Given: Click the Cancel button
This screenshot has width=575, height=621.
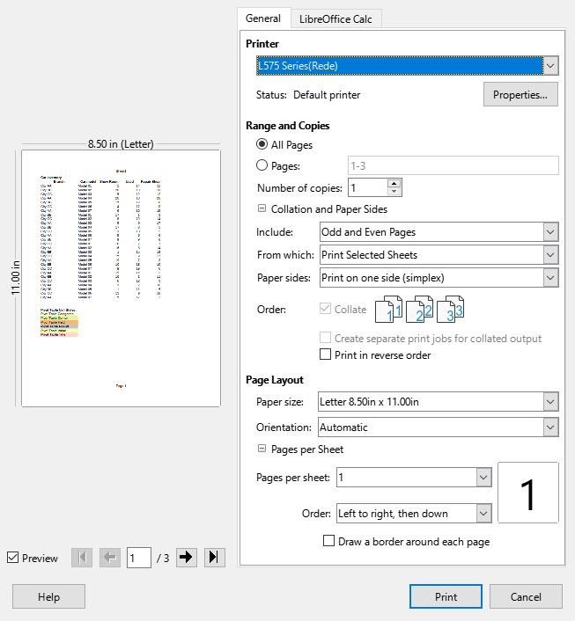Looking at the screenshot, I should (526, 596).
